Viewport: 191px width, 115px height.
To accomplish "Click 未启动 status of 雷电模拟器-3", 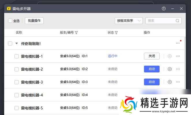I will [113, 82].
